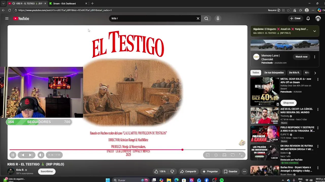Open Spotify from the taskbar
The image size is (325, 182).
pos(222,180)
